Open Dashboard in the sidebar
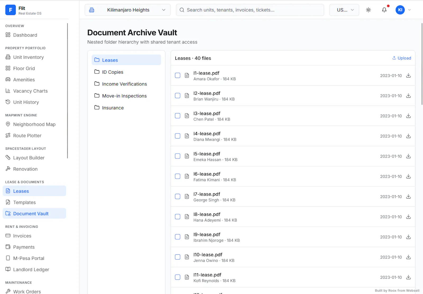This screenshot has width=423, height=294. [34, 35]
